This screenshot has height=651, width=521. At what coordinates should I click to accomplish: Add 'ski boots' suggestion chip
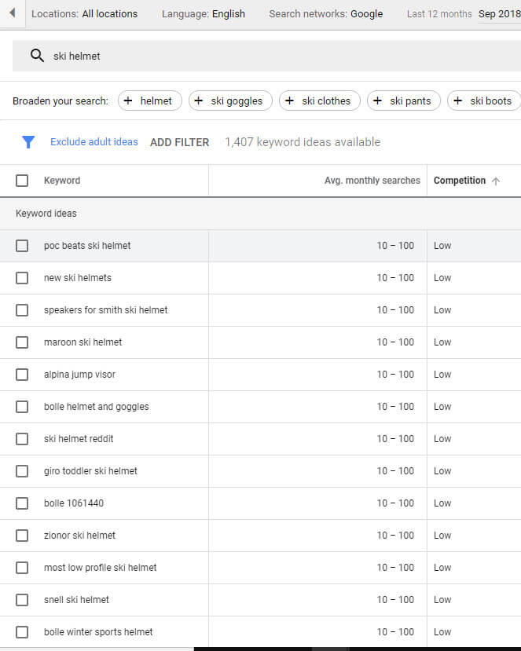click(483, 101)
